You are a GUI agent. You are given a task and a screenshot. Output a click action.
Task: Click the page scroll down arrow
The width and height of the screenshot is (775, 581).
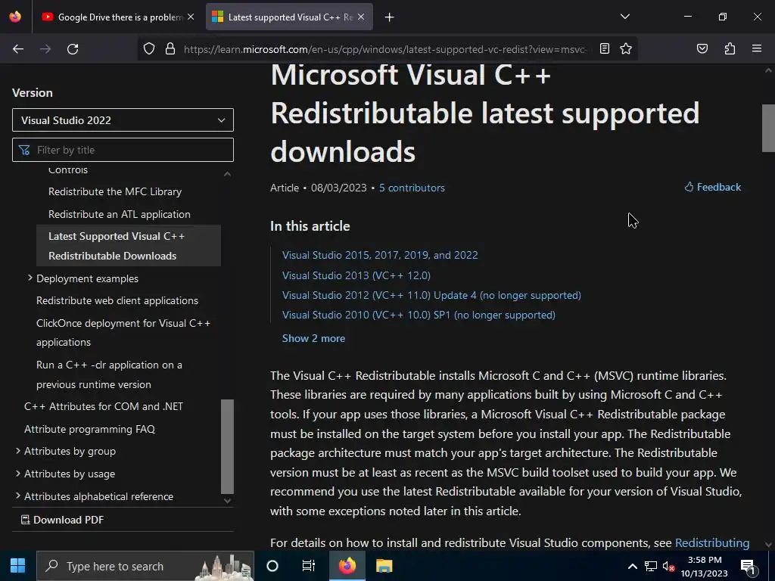(x=768, y=544)
